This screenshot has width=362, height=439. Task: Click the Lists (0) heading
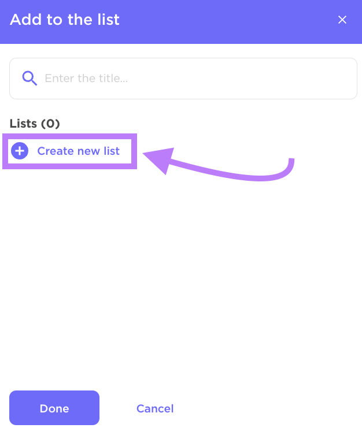35,124
